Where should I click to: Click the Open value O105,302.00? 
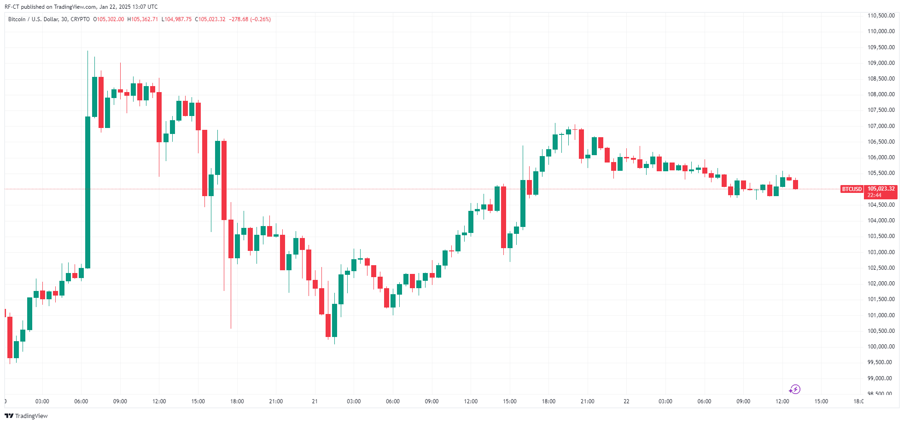click(109, 19)
